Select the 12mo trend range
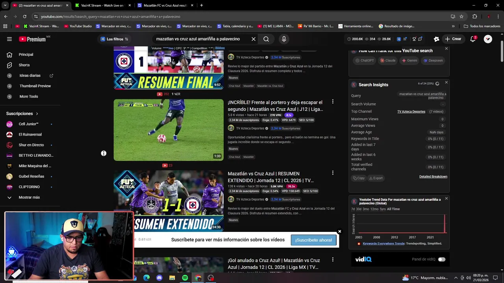Image resolution: width=504 pixels, height=283 pixels. (x=374, y=209)
